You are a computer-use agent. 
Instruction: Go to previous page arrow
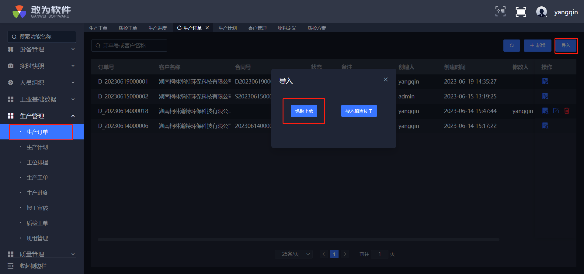point(324,254)
